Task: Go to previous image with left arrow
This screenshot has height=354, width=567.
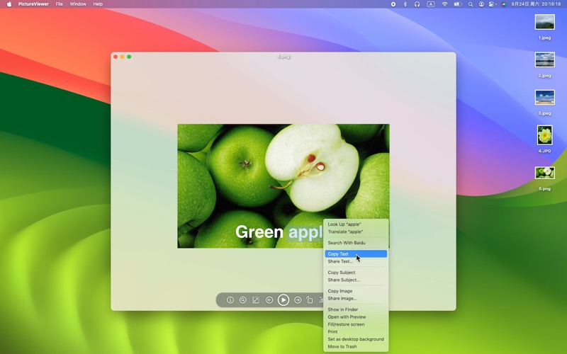Action: pyautogui.click(x=269, y=300)
